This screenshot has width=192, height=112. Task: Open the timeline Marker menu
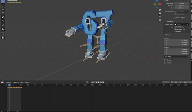[x=27, y=82]
